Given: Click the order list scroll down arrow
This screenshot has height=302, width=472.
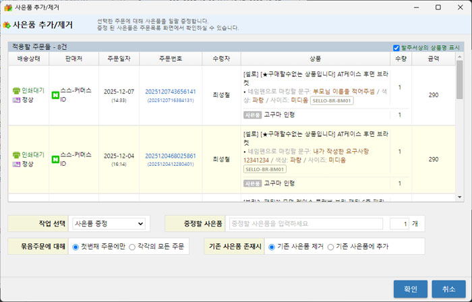Looking at the screenshot, I should pos(459,197).
